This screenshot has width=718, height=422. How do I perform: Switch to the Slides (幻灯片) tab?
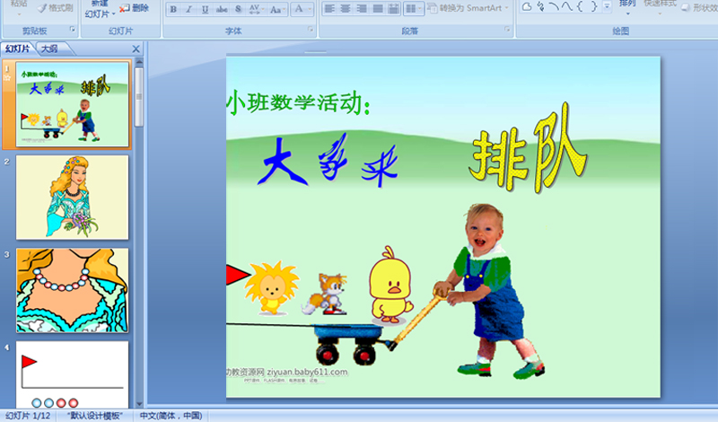point(16,48)
